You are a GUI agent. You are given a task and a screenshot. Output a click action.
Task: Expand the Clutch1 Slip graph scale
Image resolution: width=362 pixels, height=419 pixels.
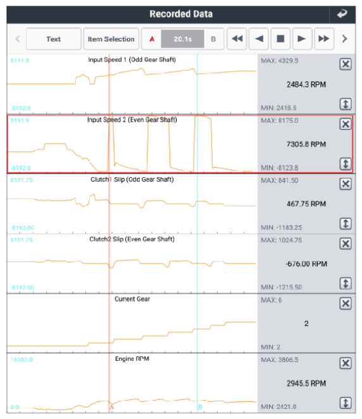(x=346, y=223)
